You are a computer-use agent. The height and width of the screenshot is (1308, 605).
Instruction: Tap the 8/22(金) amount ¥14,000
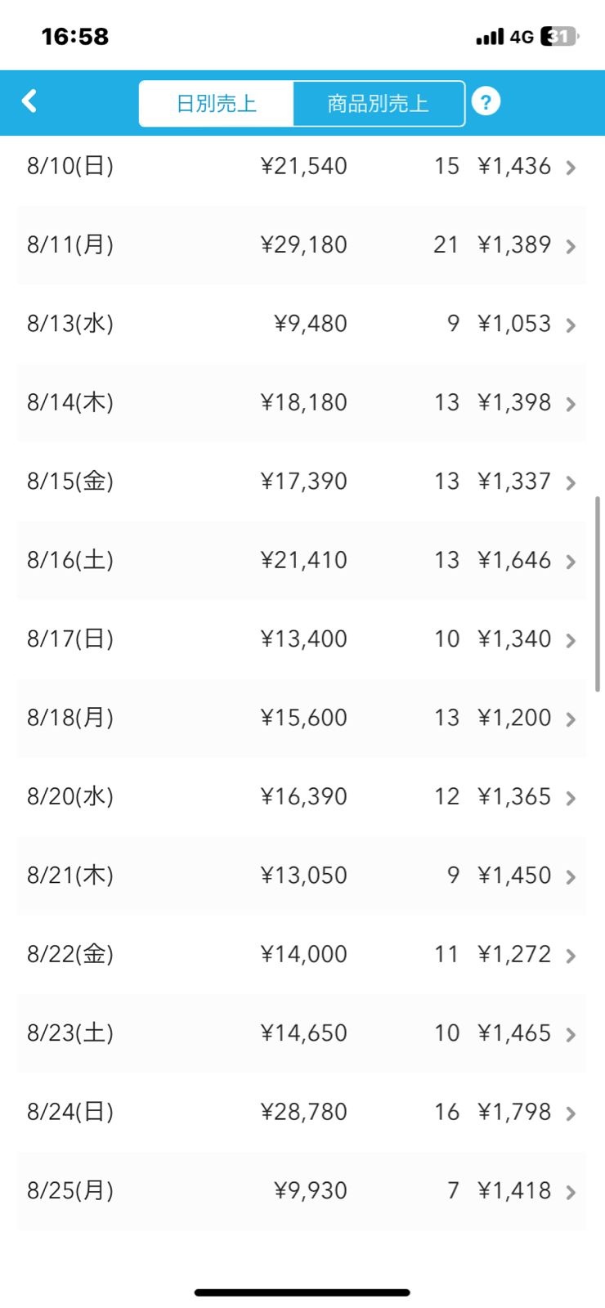click(304, 955)
